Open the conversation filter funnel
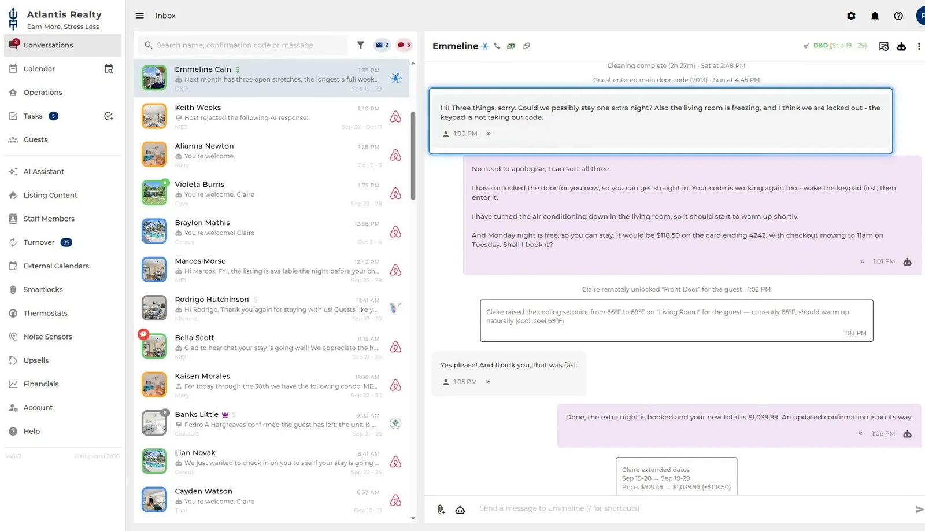925x531 pixels. coord(360,45)
